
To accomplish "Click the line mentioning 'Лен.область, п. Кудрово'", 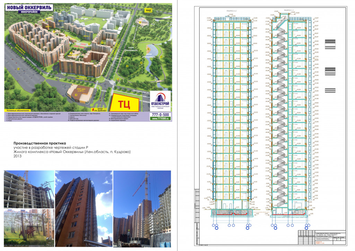I will click(72, 152).
